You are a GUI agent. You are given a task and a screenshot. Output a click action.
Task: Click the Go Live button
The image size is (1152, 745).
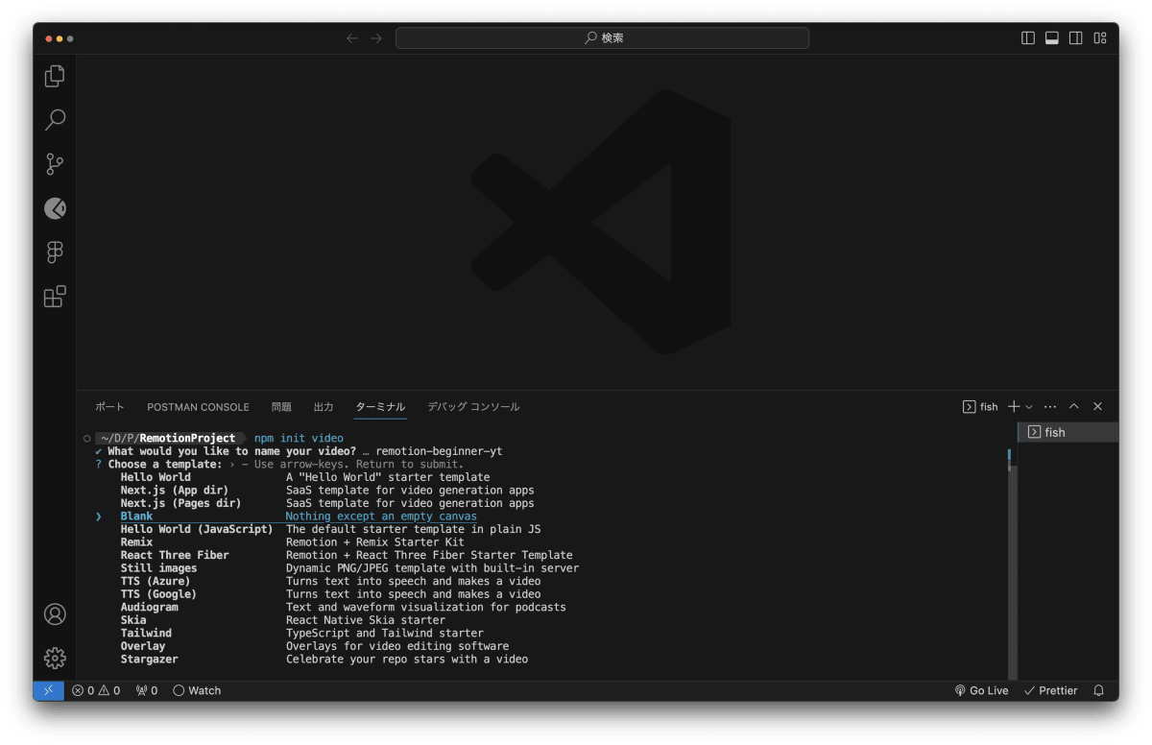click(981, 690)
